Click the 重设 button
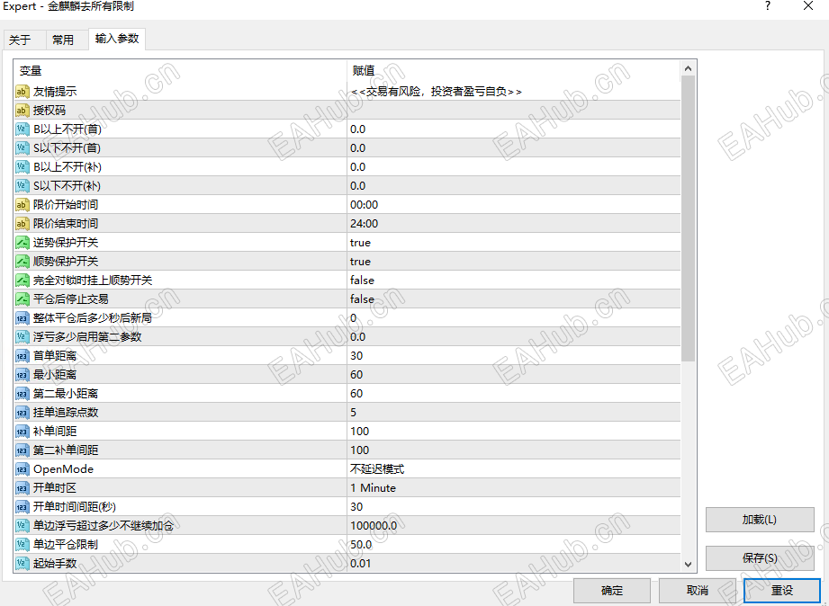Screen dimensions: 829x606 click(x=780, y=591)
